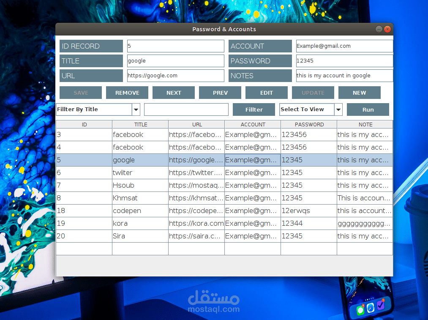Click the ID cell showing 7

click(x=84, y=185)
